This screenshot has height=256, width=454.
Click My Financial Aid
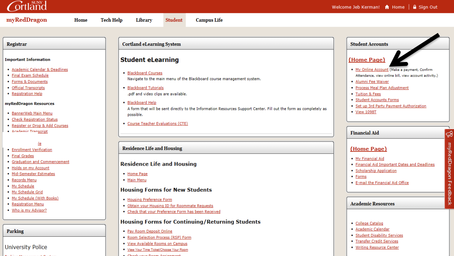(x=370, y=158)
